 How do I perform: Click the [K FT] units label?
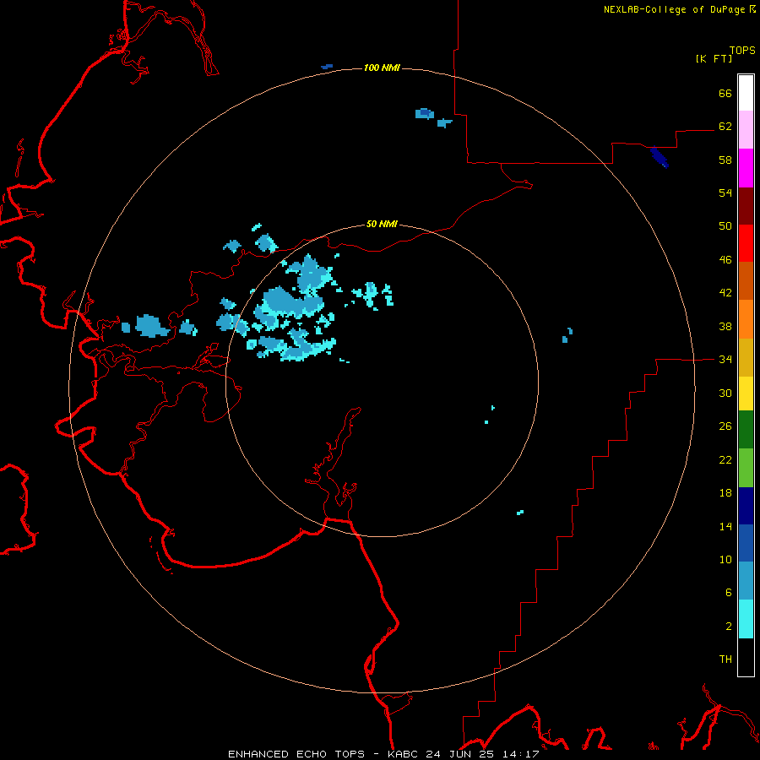click(714, 58)
